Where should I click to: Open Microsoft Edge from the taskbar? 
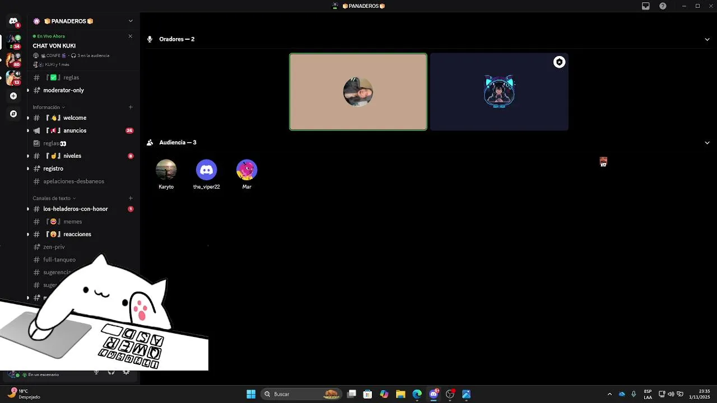point(417,394)
